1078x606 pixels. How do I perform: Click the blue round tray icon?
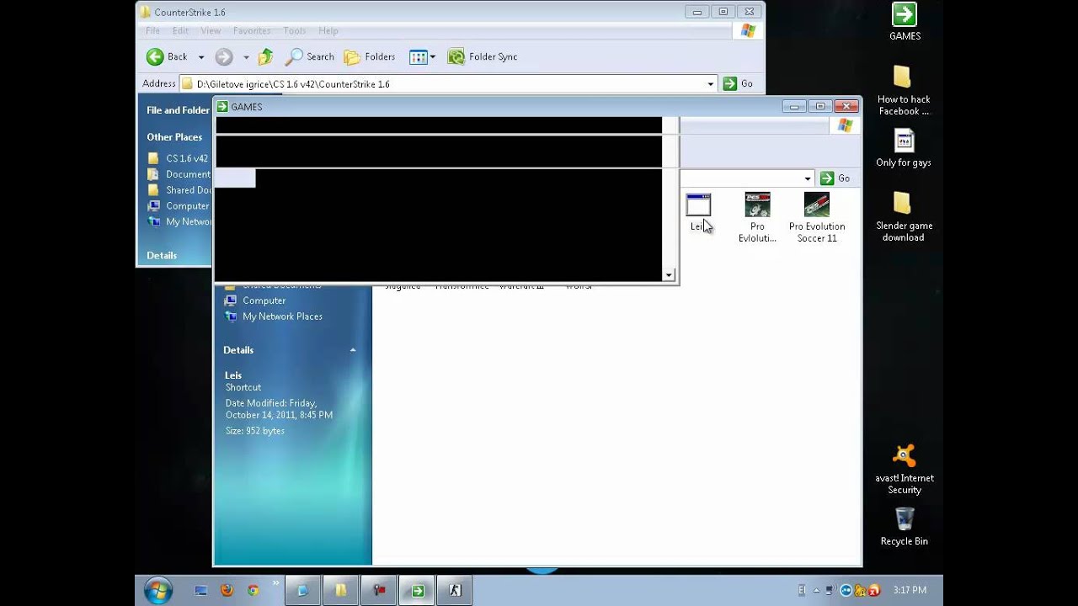(x=846, y=591)
